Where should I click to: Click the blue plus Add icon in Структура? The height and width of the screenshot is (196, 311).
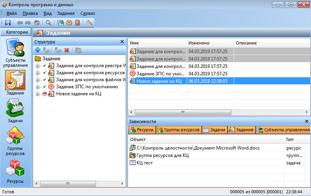(37, 50)
